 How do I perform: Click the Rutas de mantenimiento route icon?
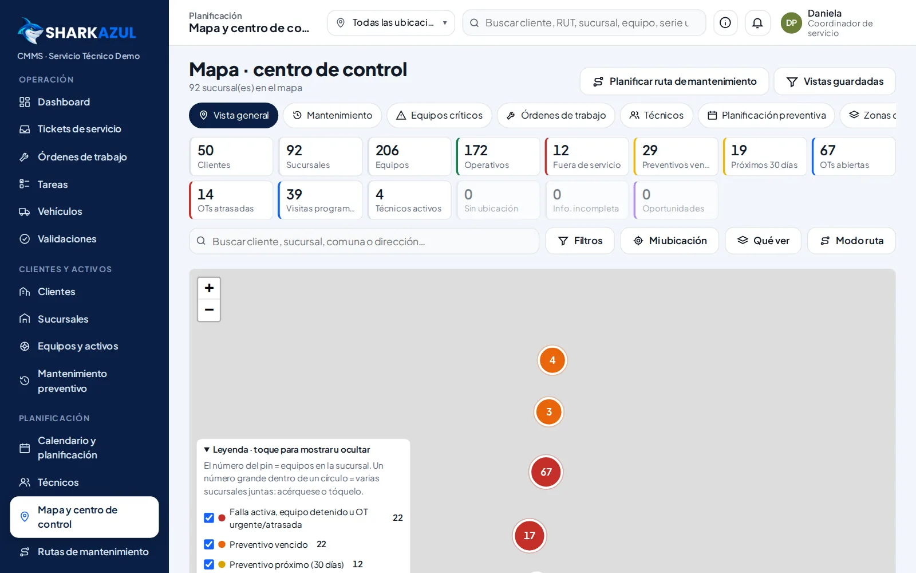[25, 552]
